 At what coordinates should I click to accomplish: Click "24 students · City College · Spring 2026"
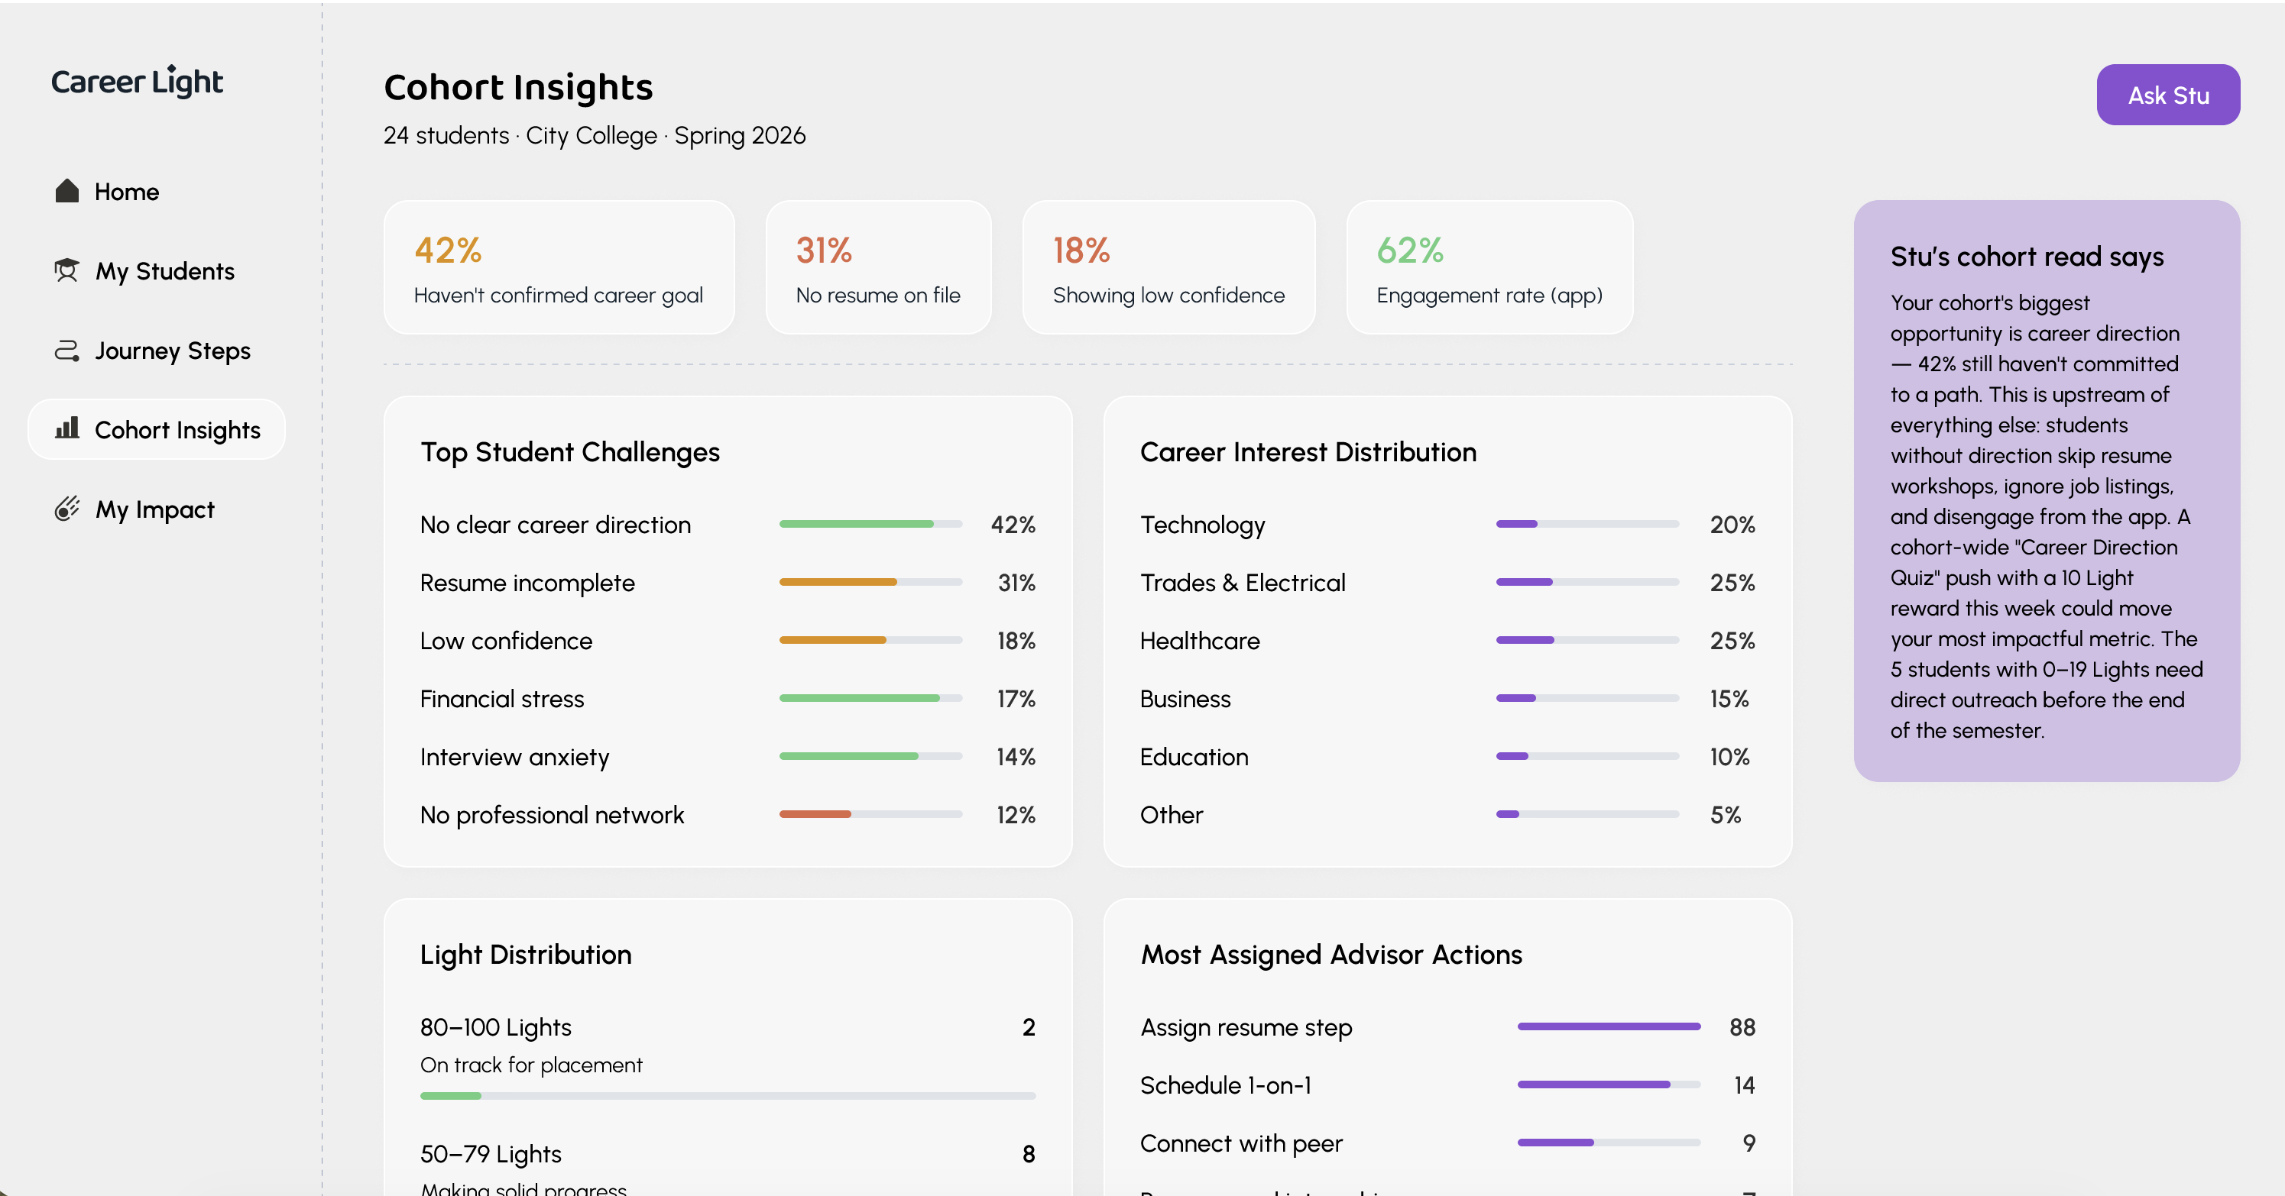[595, 136]
